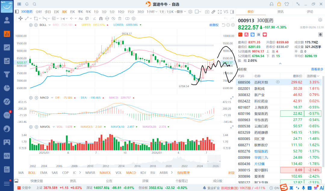This screenshot has height=191, width=325.
Task: Remove the MACD indicator panel
Action: point(36,98)
